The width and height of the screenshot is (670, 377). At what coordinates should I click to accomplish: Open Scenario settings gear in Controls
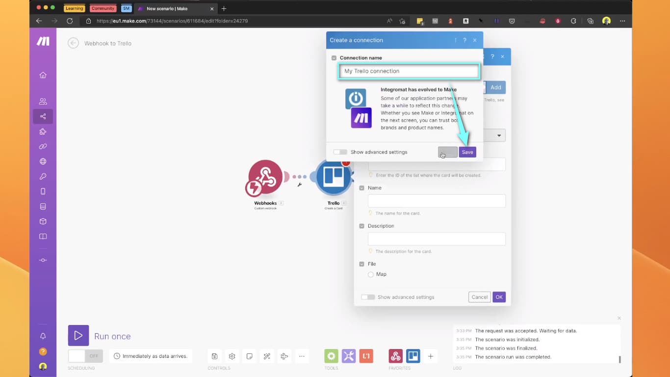[x=232, y=356]
